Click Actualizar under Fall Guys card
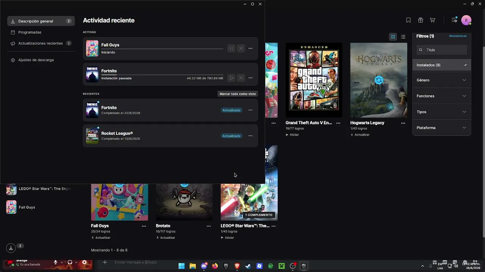485x272 pixels. pyautogui.click(x=101, y=238)
